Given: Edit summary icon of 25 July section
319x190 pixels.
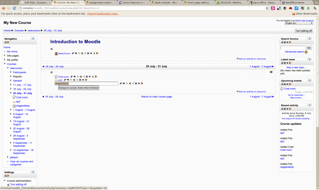Looking at the screenshot, I should pyautogui.click(x=51, y=72).
